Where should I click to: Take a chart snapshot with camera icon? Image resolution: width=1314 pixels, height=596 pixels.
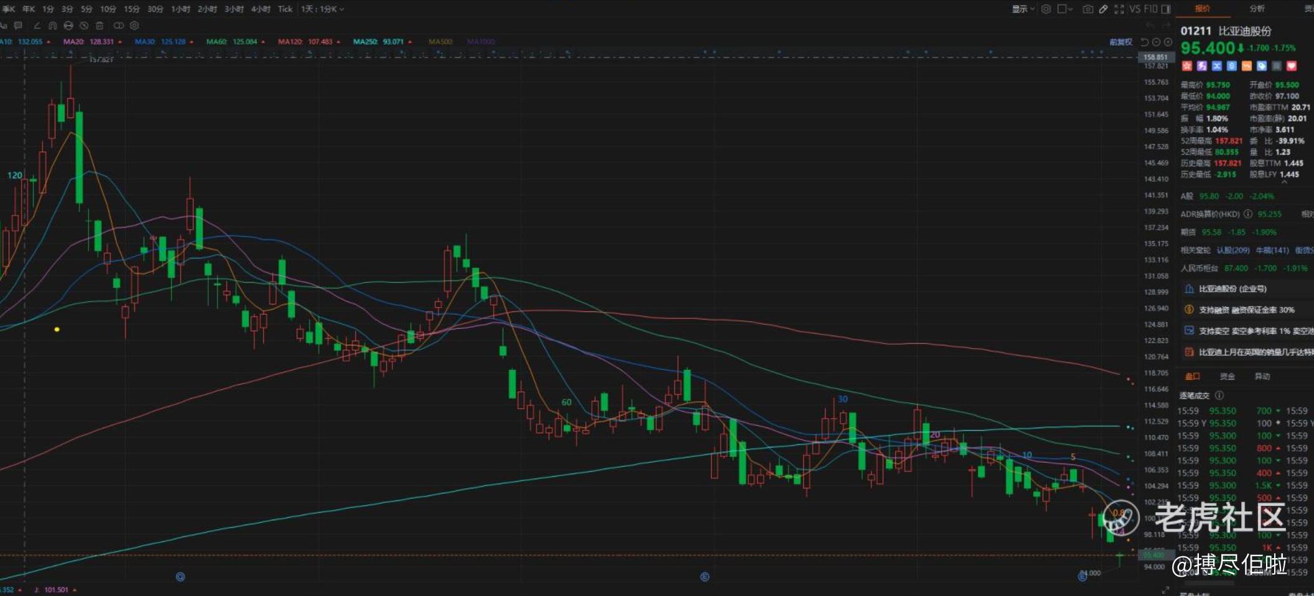pyautogui.click(x=1088, y=9)
